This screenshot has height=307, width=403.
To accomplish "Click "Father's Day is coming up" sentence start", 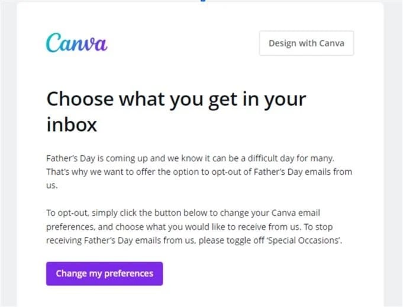I will (x=95, y=159).
